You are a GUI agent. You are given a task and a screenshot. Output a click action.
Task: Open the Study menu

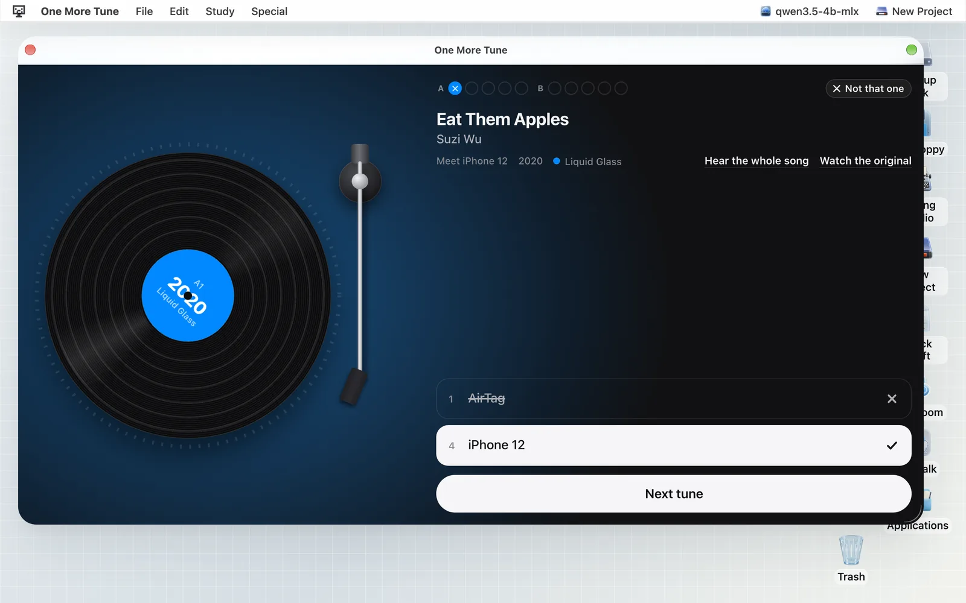(x=220, y=11)
